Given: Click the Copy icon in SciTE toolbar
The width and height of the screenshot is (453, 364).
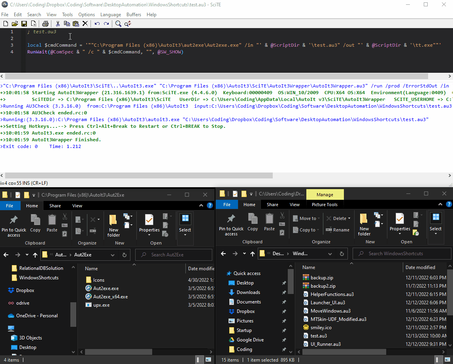Looking at the screenshot, I should point(67,24).
